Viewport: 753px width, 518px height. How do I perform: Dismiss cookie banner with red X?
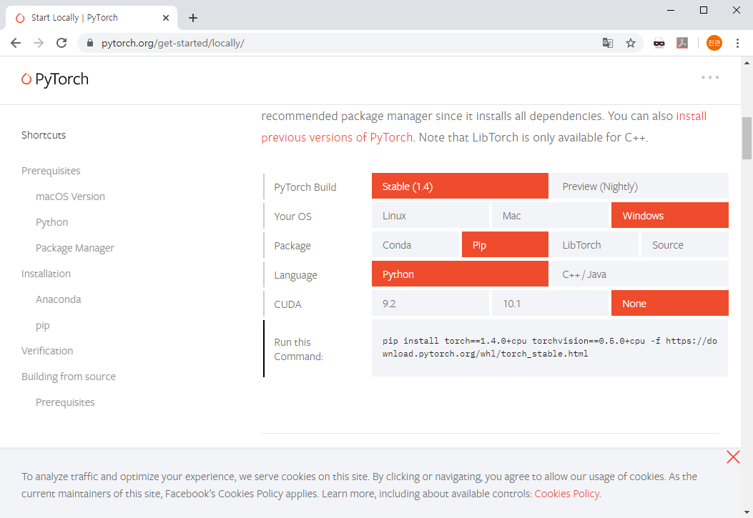pyautogui.click(x=733, y=457)
